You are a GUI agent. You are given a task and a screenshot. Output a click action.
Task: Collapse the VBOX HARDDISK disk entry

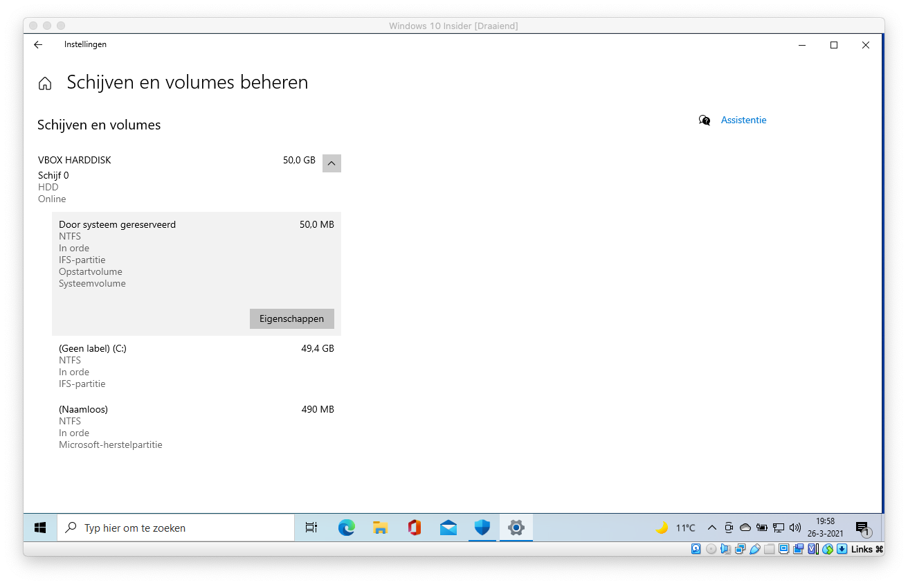[332, 163]
